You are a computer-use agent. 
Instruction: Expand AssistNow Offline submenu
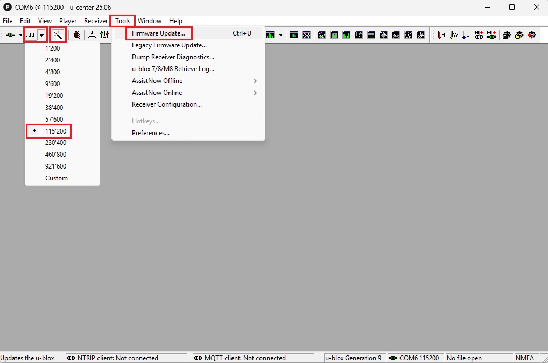click(188, 81)
